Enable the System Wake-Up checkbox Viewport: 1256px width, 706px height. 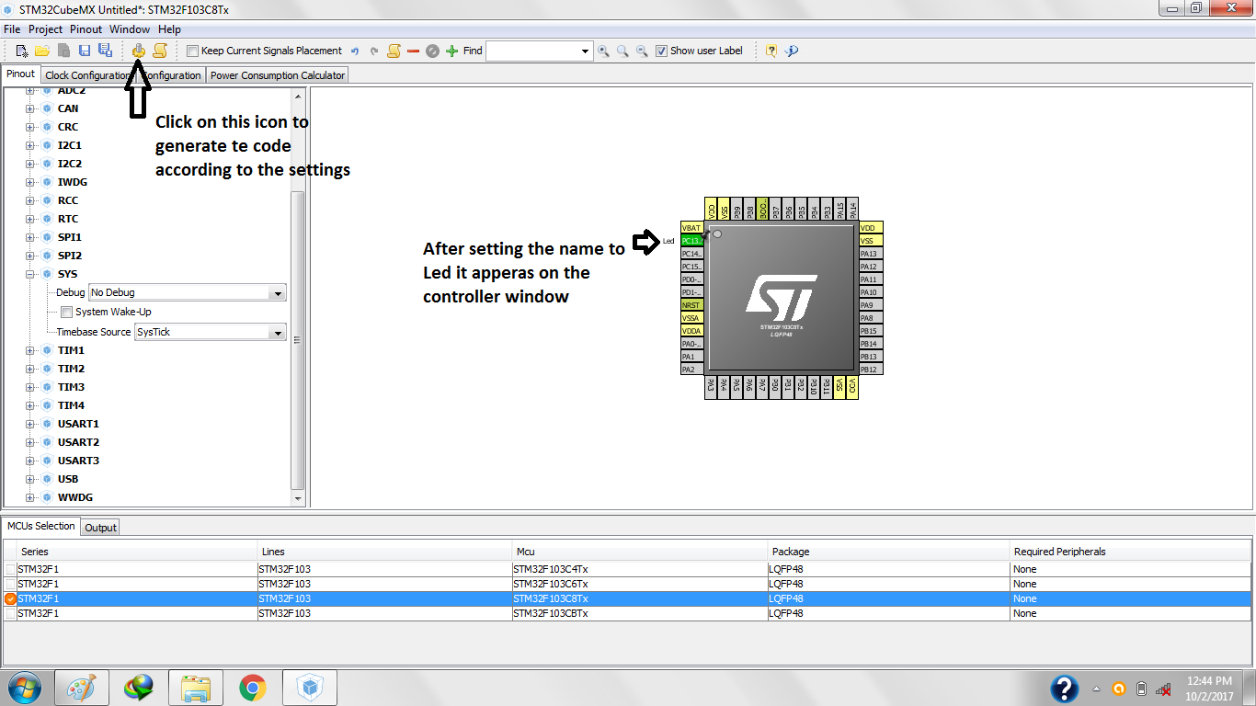(x=67, y=313)
